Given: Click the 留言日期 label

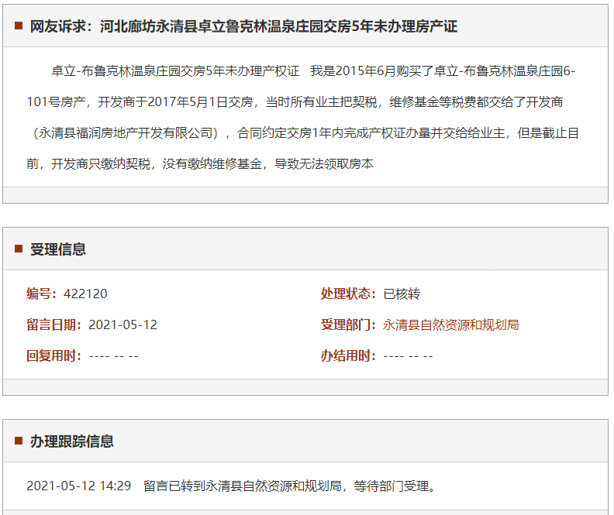Looking at the screenshot, I should click(54, 324).
